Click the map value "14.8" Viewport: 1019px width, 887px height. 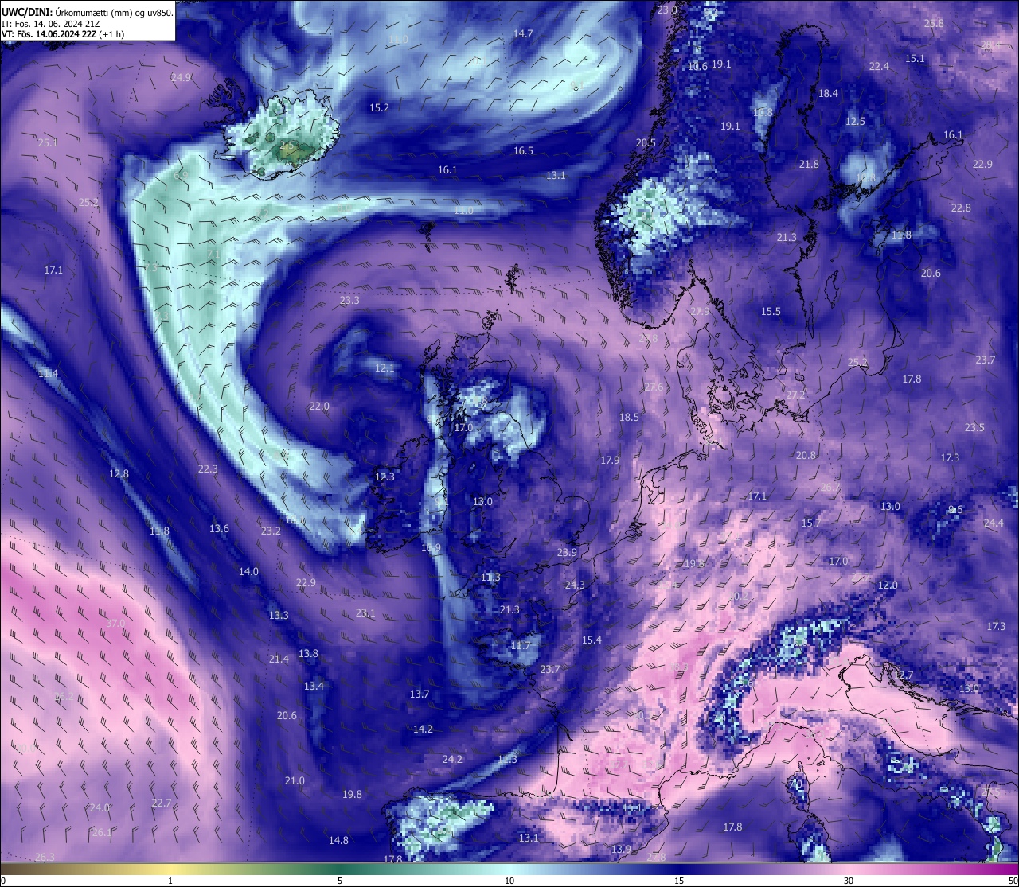(338, 840)
